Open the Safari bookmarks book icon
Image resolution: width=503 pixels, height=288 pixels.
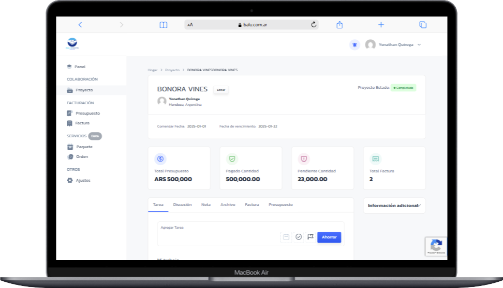click(x=164, y=25)
